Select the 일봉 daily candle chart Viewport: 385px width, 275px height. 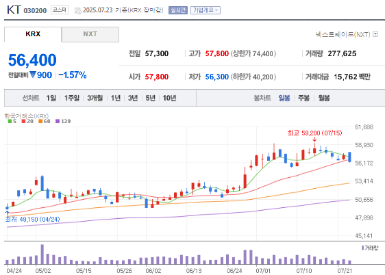point(284,98)
